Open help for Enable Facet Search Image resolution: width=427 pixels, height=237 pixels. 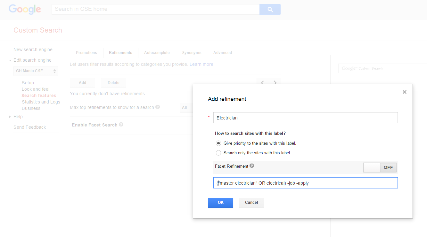coord(121,124)
